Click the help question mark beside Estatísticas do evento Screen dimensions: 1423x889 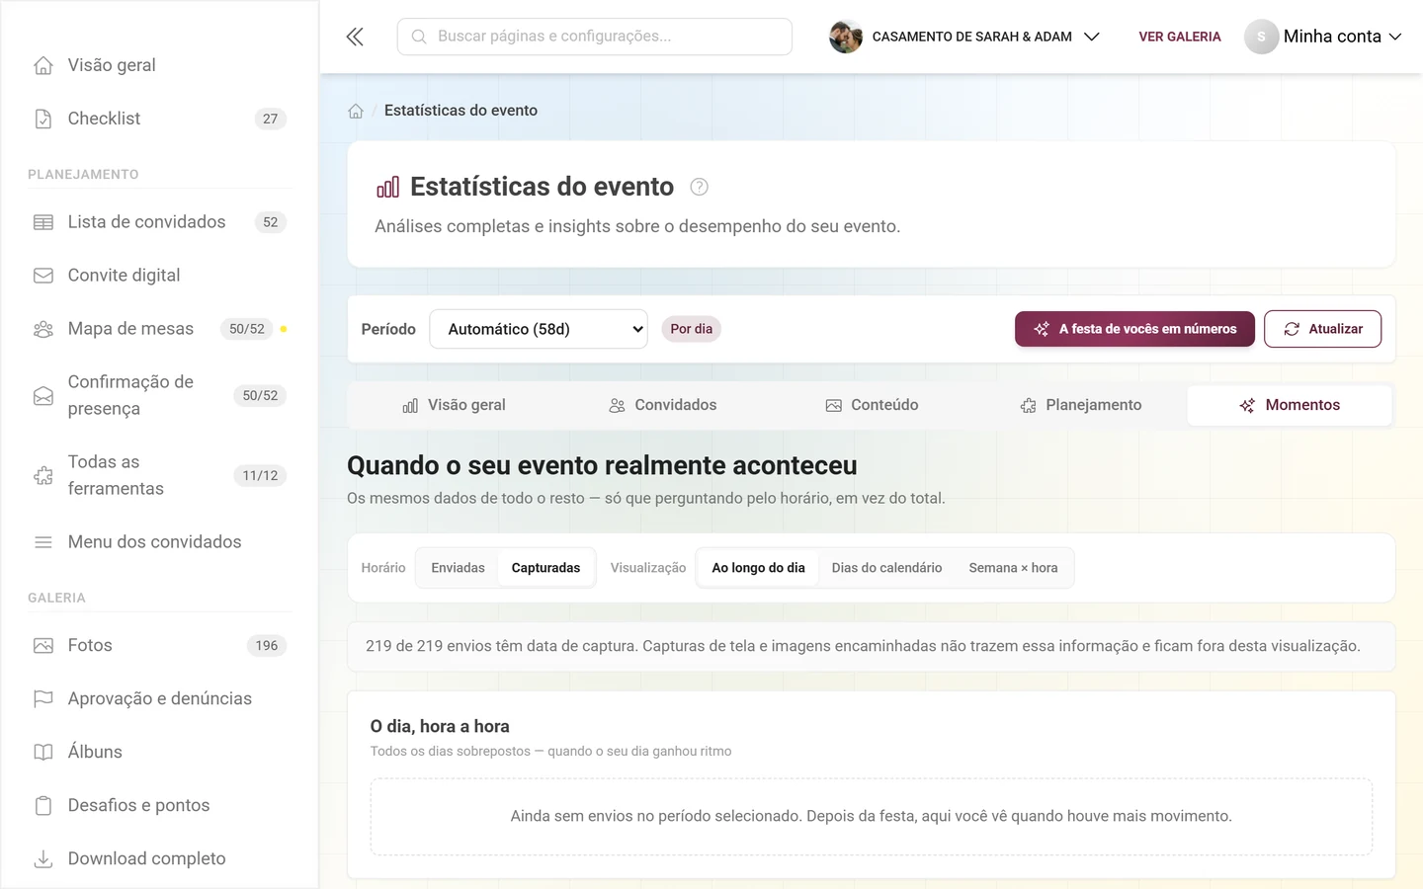(699, 187)
